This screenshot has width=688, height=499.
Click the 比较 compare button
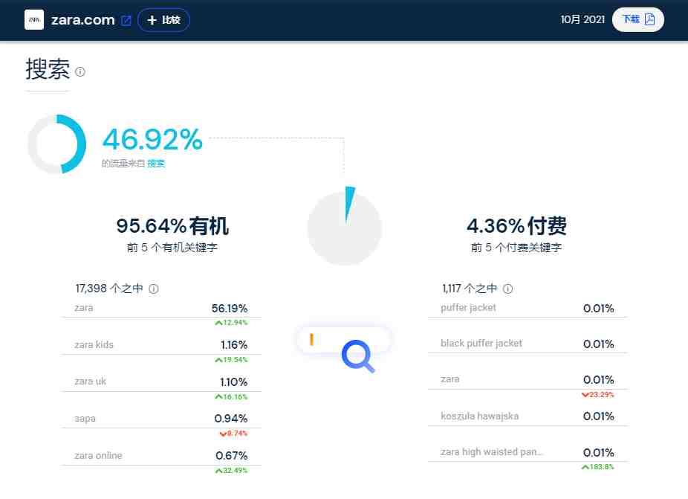click(x=163, y=20)
